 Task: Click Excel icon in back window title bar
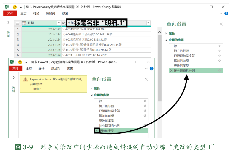pyautogui.click(x=7, y=7)
